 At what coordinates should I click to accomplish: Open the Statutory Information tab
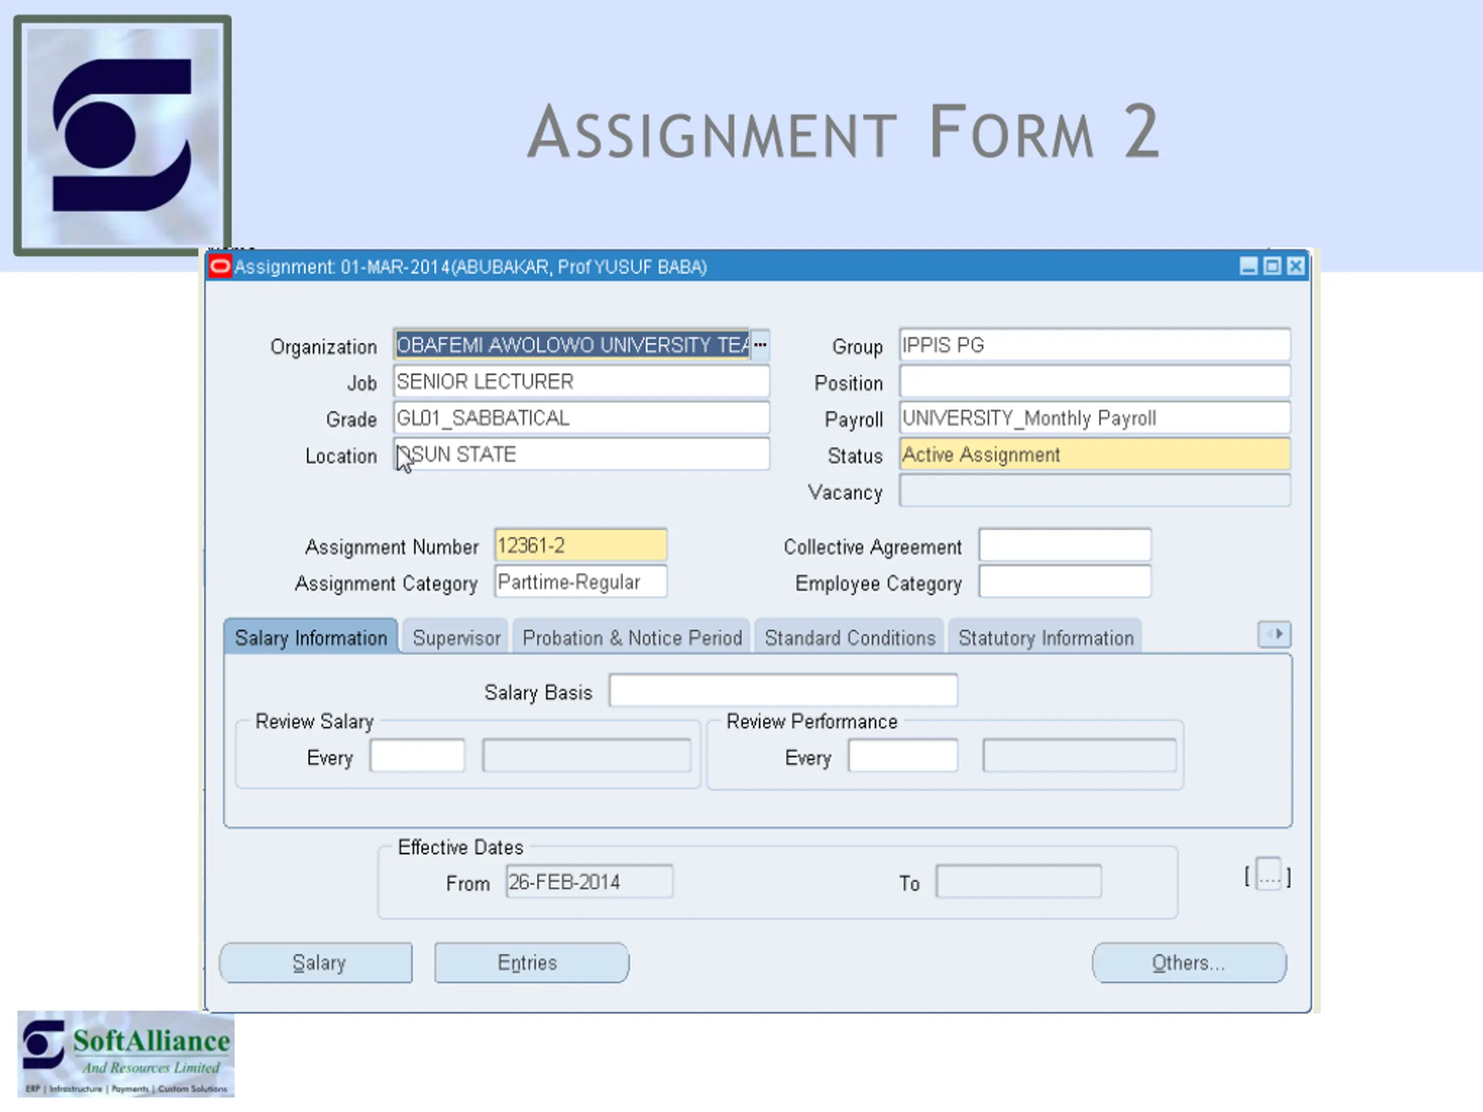point(1045,637)
